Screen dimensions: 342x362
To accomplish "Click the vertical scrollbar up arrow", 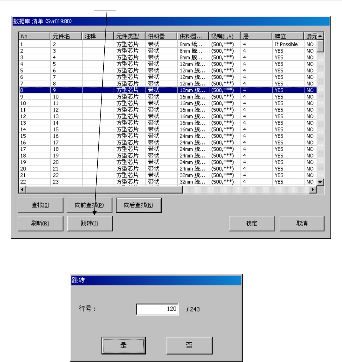I will click(320, 36).
